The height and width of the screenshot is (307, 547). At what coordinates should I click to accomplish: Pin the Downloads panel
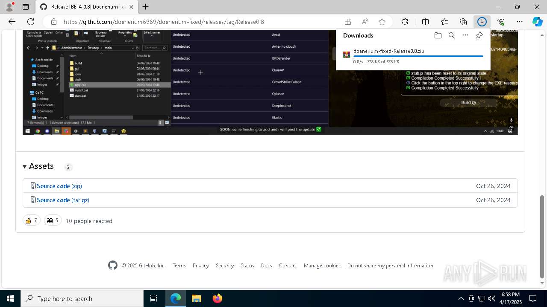tap(479, 35)
